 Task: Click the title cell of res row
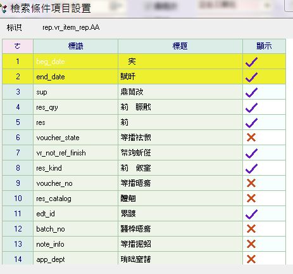point(180,122)
